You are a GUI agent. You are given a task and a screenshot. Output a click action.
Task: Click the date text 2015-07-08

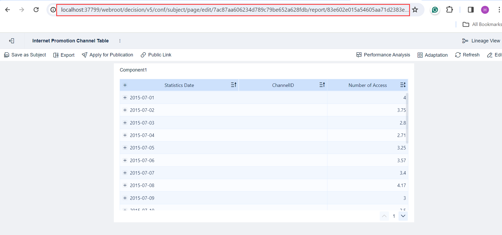(x=142, y=185)
